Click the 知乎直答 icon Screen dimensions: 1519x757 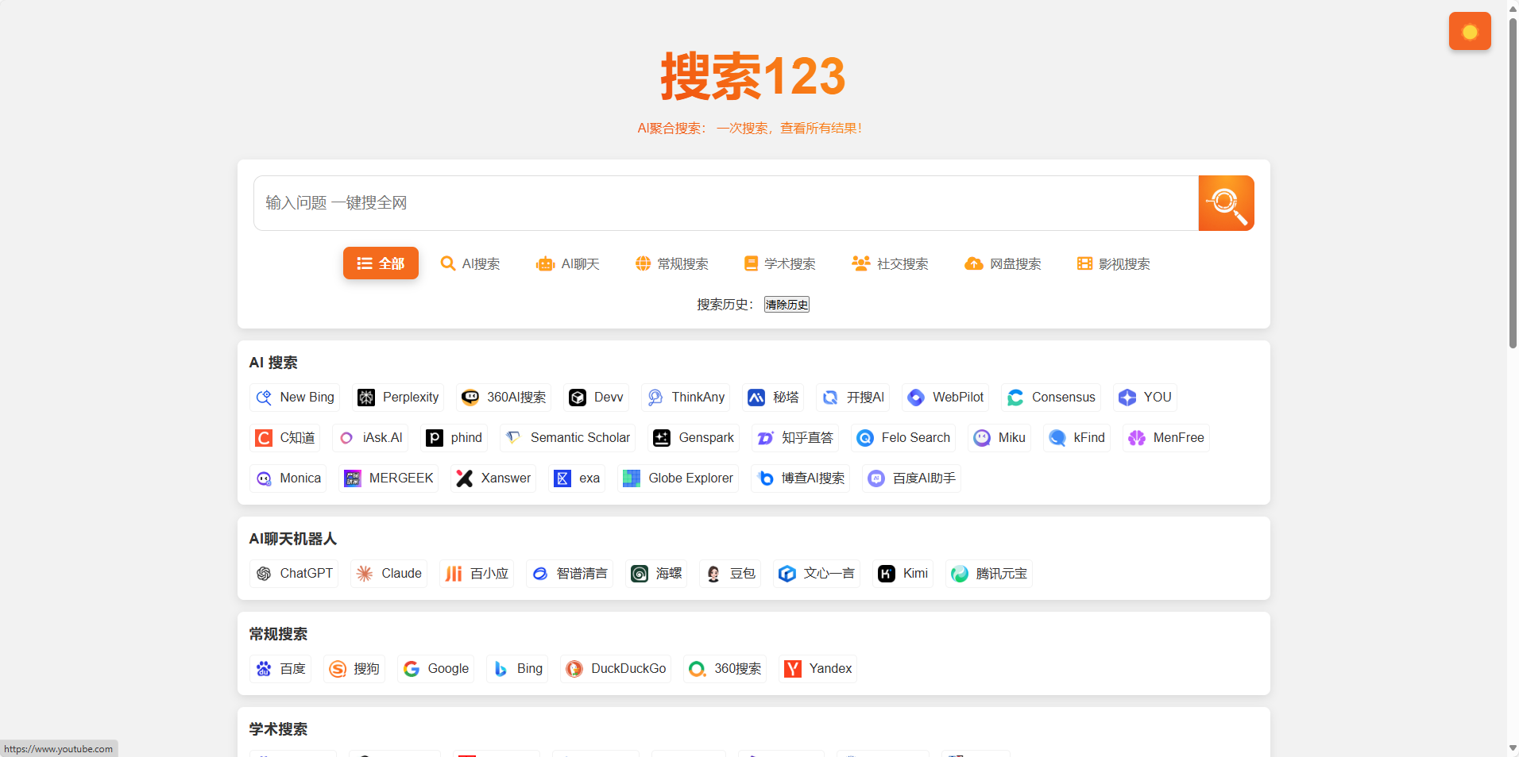765,438
